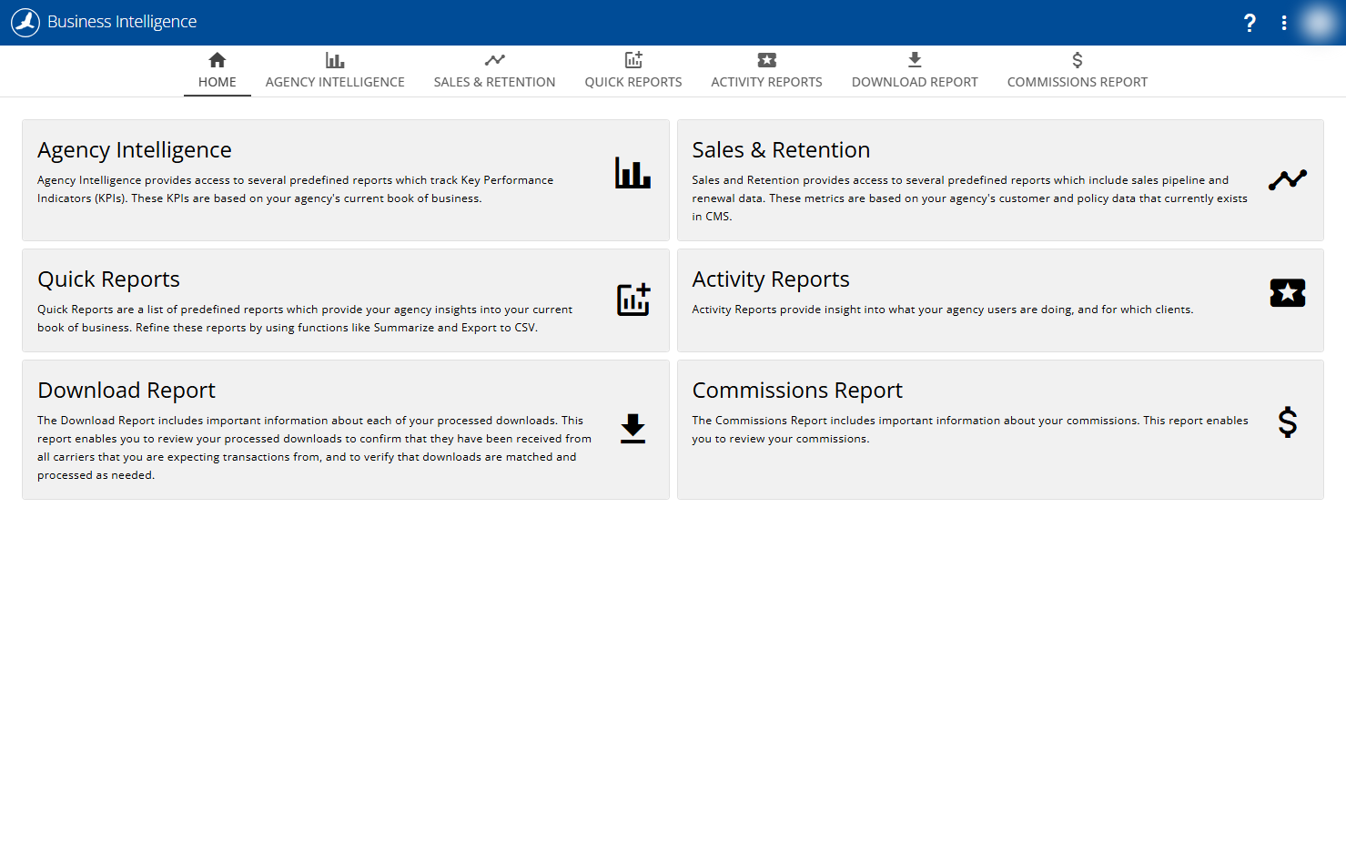The image size is (1346, 843).
Task: Click the bar chart icon above AGENCY INTELLIGENCE
Action: pos(335,60)
